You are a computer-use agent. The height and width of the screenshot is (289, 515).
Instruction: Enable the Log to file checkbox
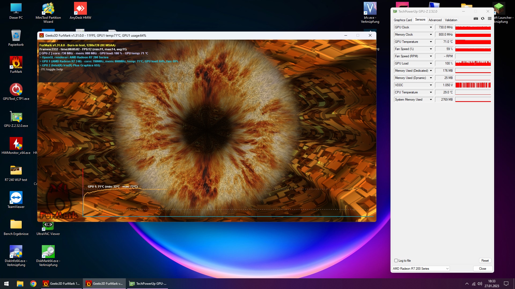(x=396, y=261)
